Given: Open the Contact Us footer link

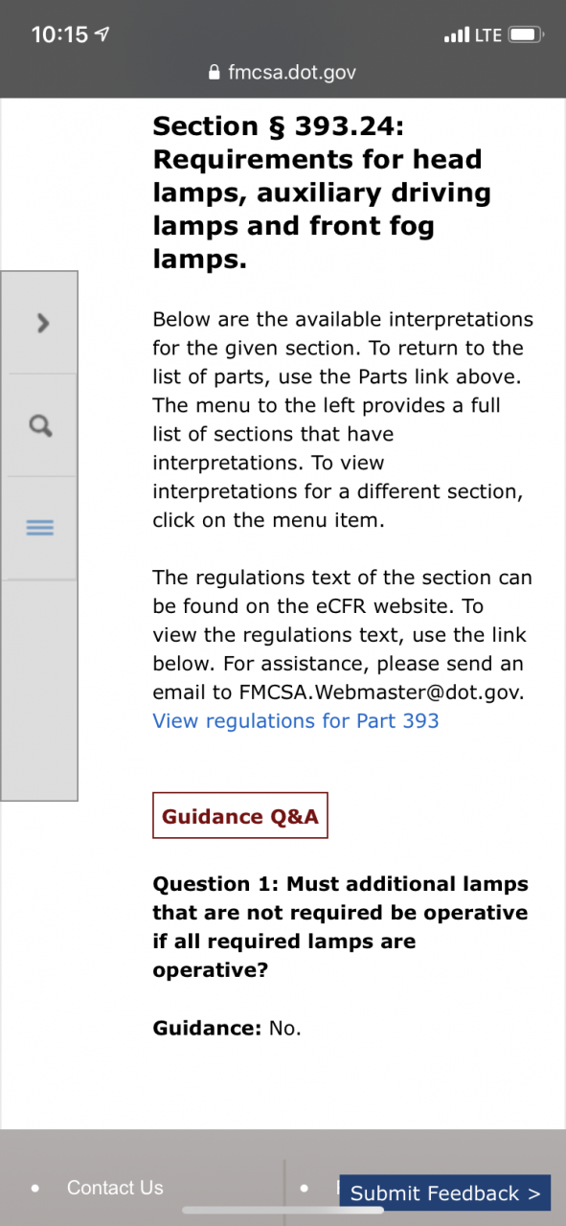Looking at the screenshot, I should pyautogui.click(x=115, y=1188).
